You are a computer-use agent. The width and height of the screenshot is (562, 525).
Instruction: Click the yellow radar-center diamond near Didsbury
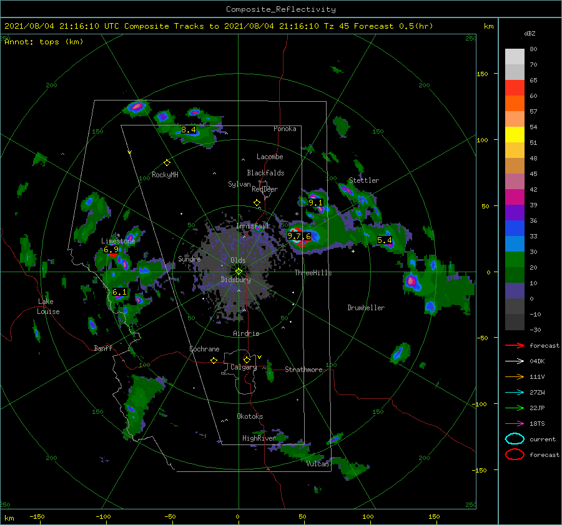pos(239,272)
